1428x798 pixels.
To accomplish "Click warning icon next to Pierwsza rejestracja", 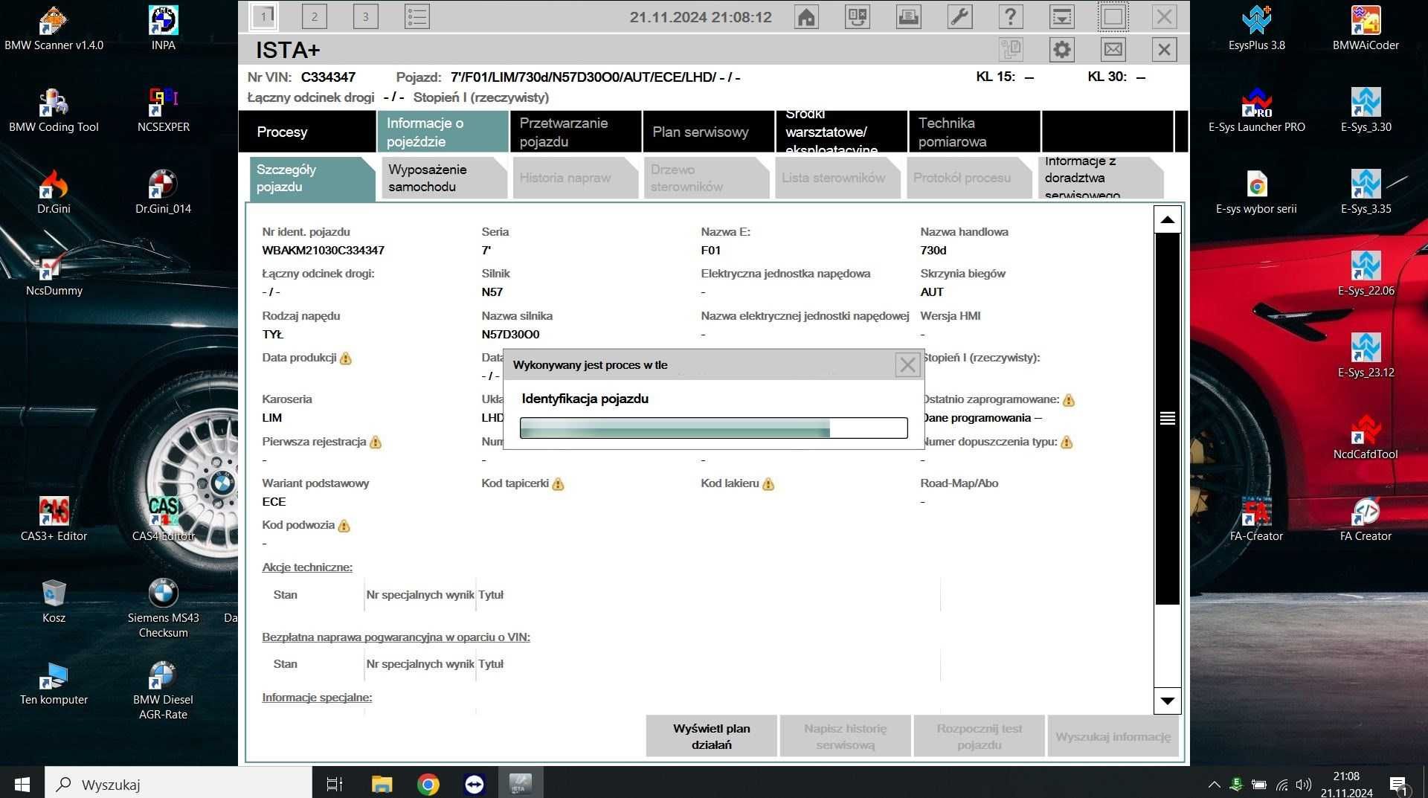I will 376,443.
